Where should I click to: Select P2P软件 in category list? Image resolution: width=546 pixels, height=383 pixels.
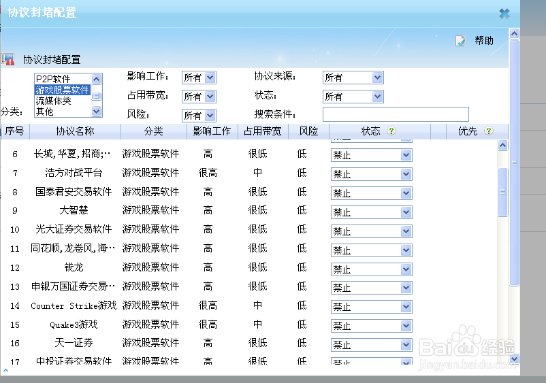tap(62, 79)
